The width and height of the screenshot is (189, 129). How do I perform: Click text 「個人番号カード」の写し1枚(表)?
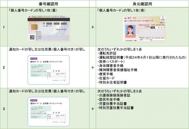coord(121,10)
